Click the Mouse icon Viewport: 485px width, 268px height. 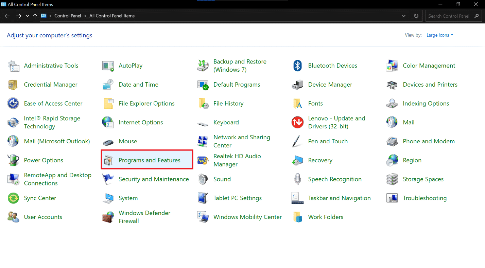(108, 142)
